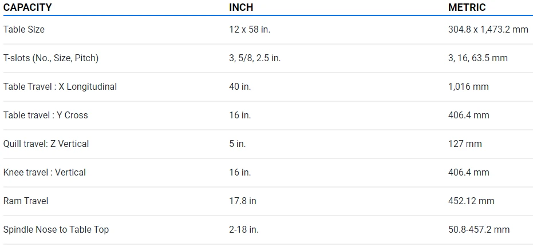Click the 3, 5/8, 2.5 in. value
This screenshot has width=533, height=247.
pyautogui.click(x=255, y=58)
